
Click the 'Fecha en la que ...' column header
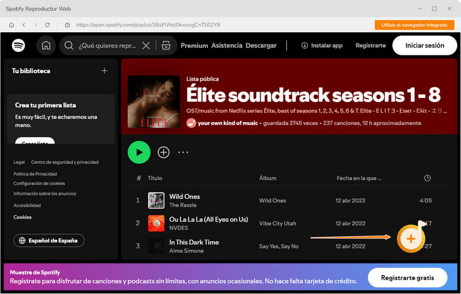point(358,178)
